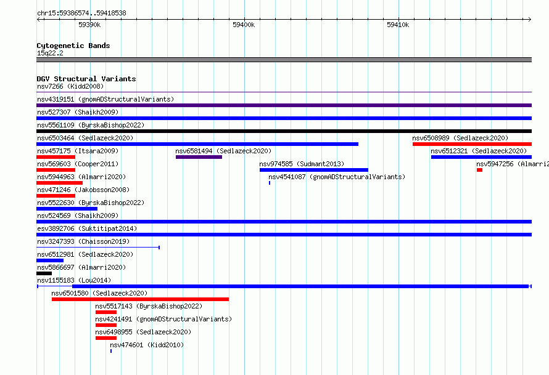Screen dimensions: 549x375
Task: Click the blue nsv527307 variant bar
Action: [284, 118]
